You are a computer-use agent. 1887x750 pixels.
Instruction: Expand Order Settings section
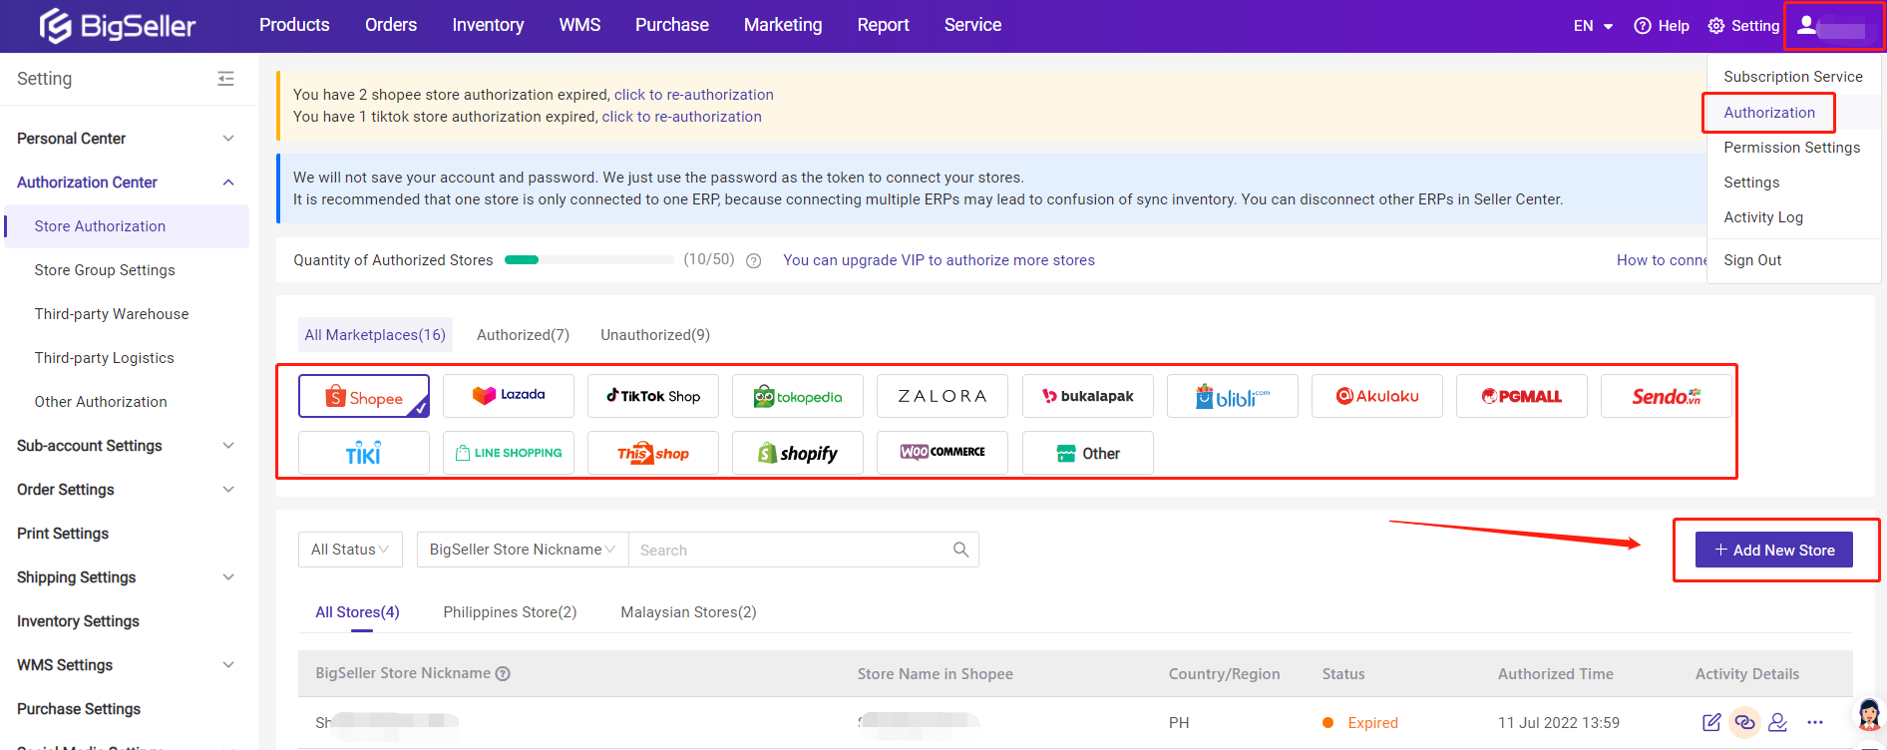(228, 490)
